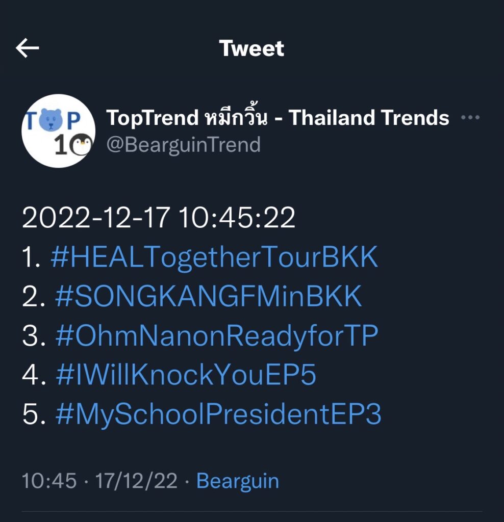Image resolution: width=504 pixels, height=522 pixels.
Task: Open the TopTrend account display name
Action: point(152,118)
